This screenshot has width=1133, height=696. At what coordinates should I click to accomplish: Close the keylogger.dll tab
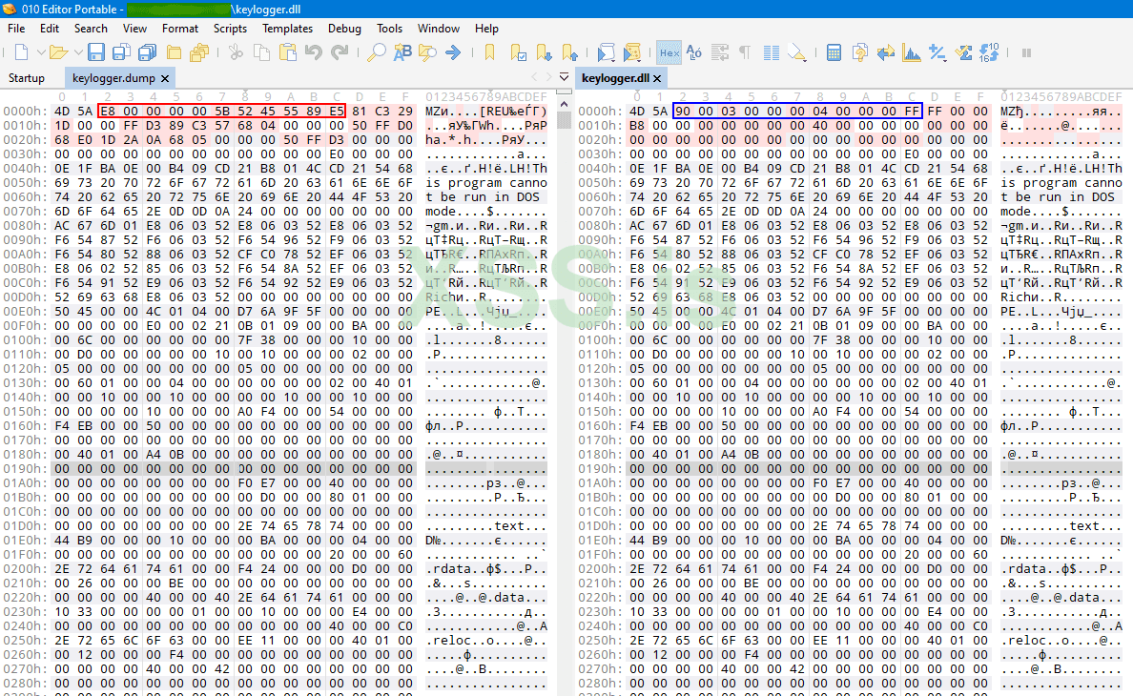point(657,78)
